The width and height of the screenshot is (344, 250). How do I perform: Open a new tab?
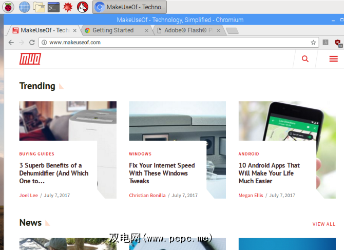click(233, 31)
